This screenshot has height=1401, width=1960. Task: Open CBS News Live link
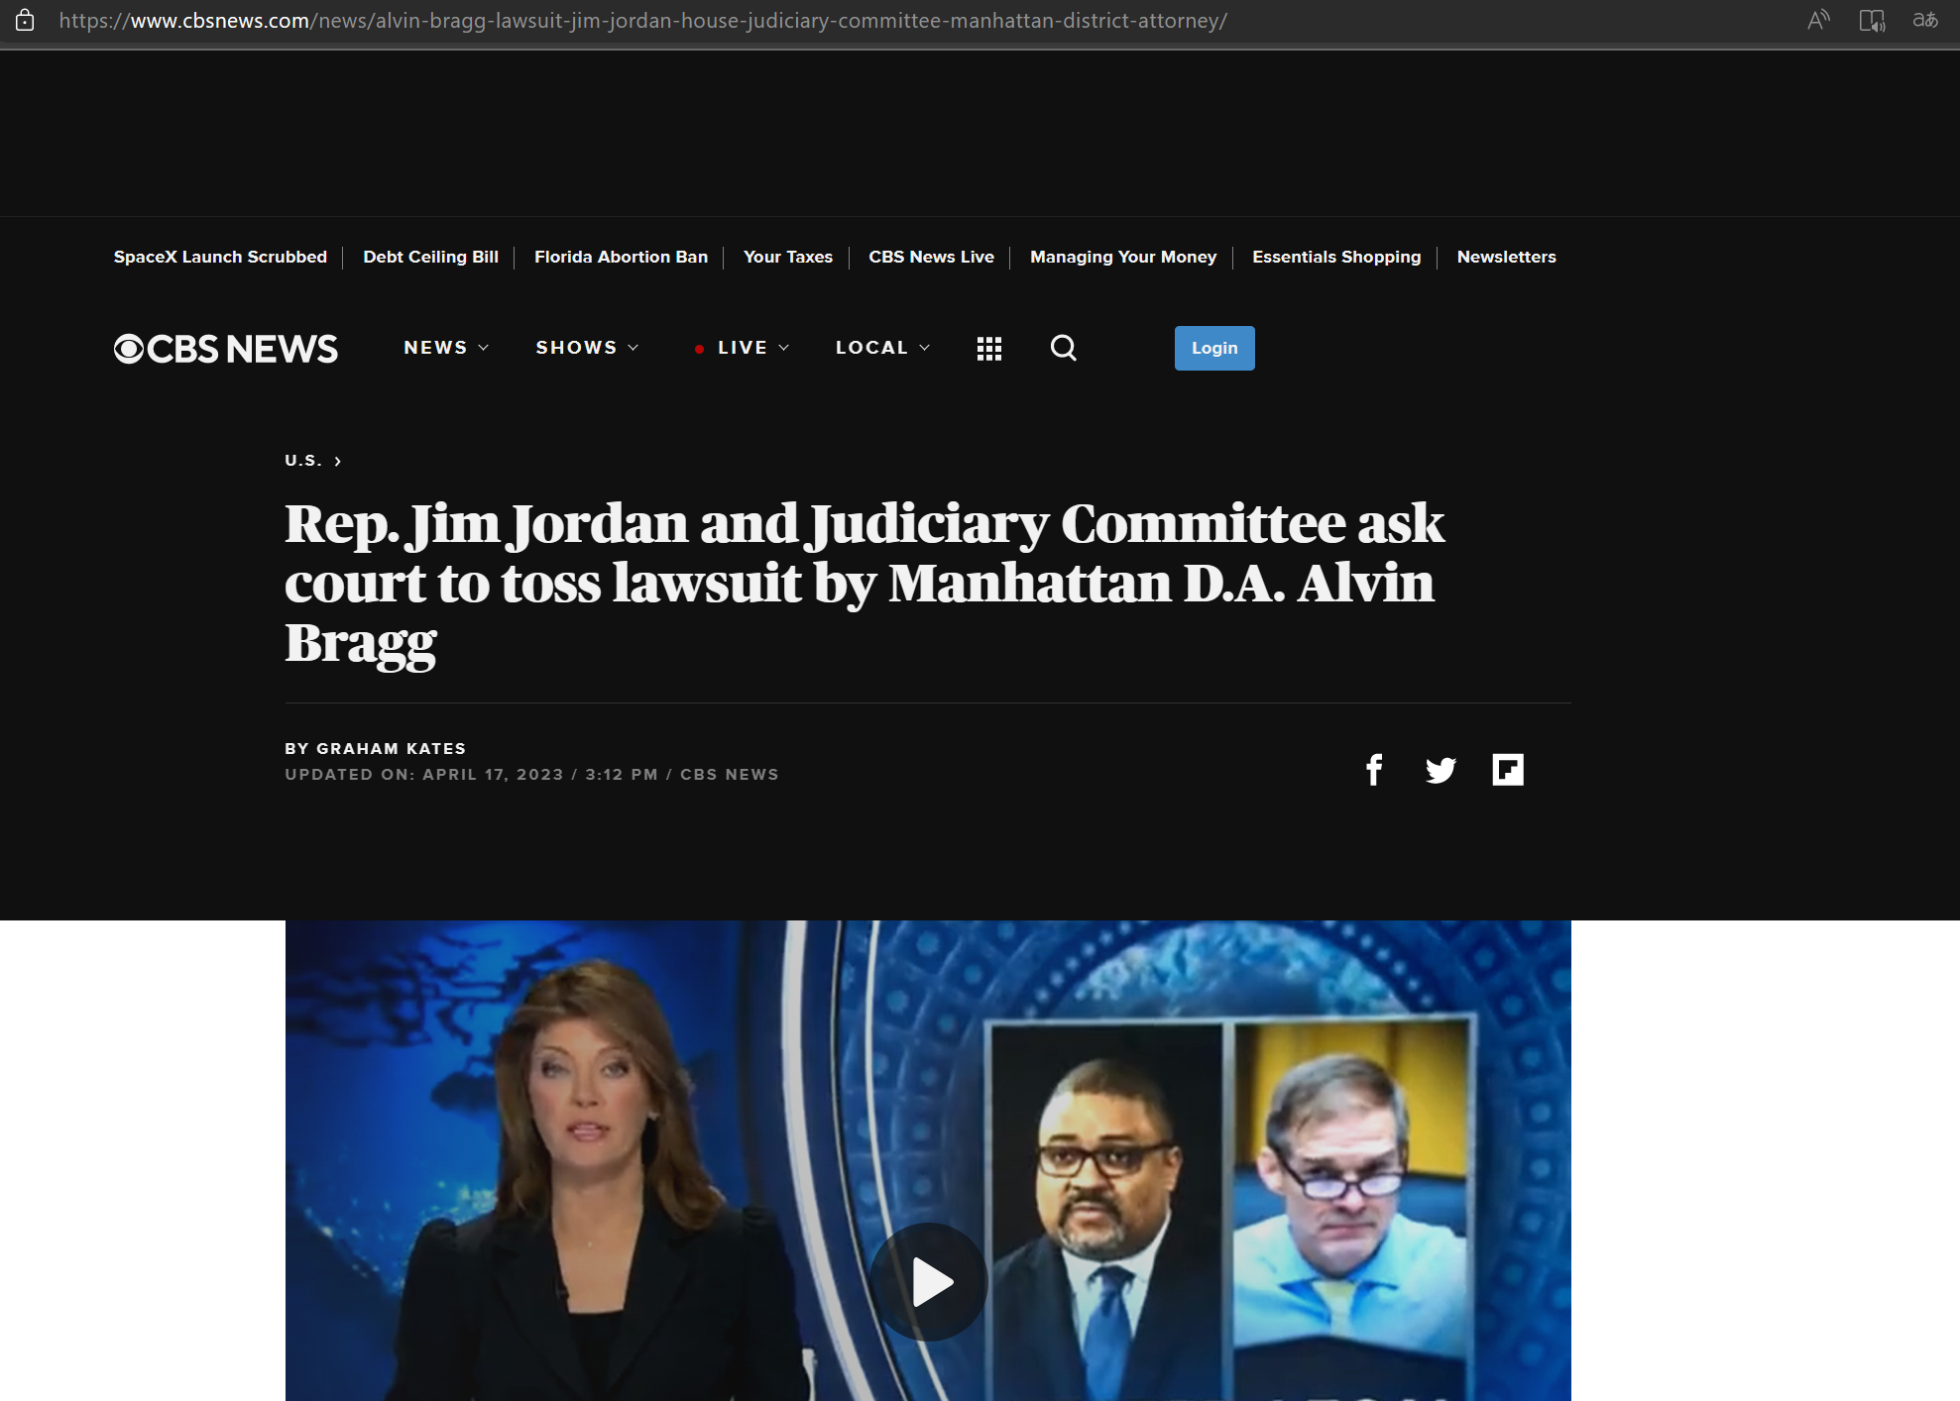pyautogui.click(x=931, y=257)
